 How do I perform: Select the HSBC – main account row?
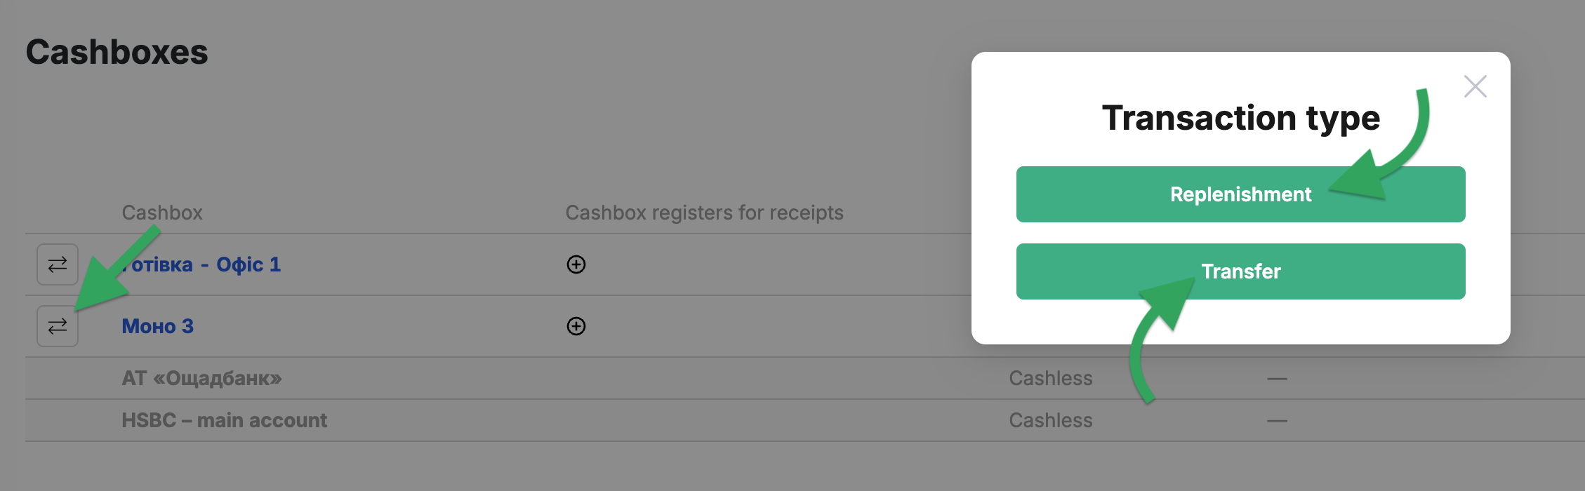pos(804,420)
